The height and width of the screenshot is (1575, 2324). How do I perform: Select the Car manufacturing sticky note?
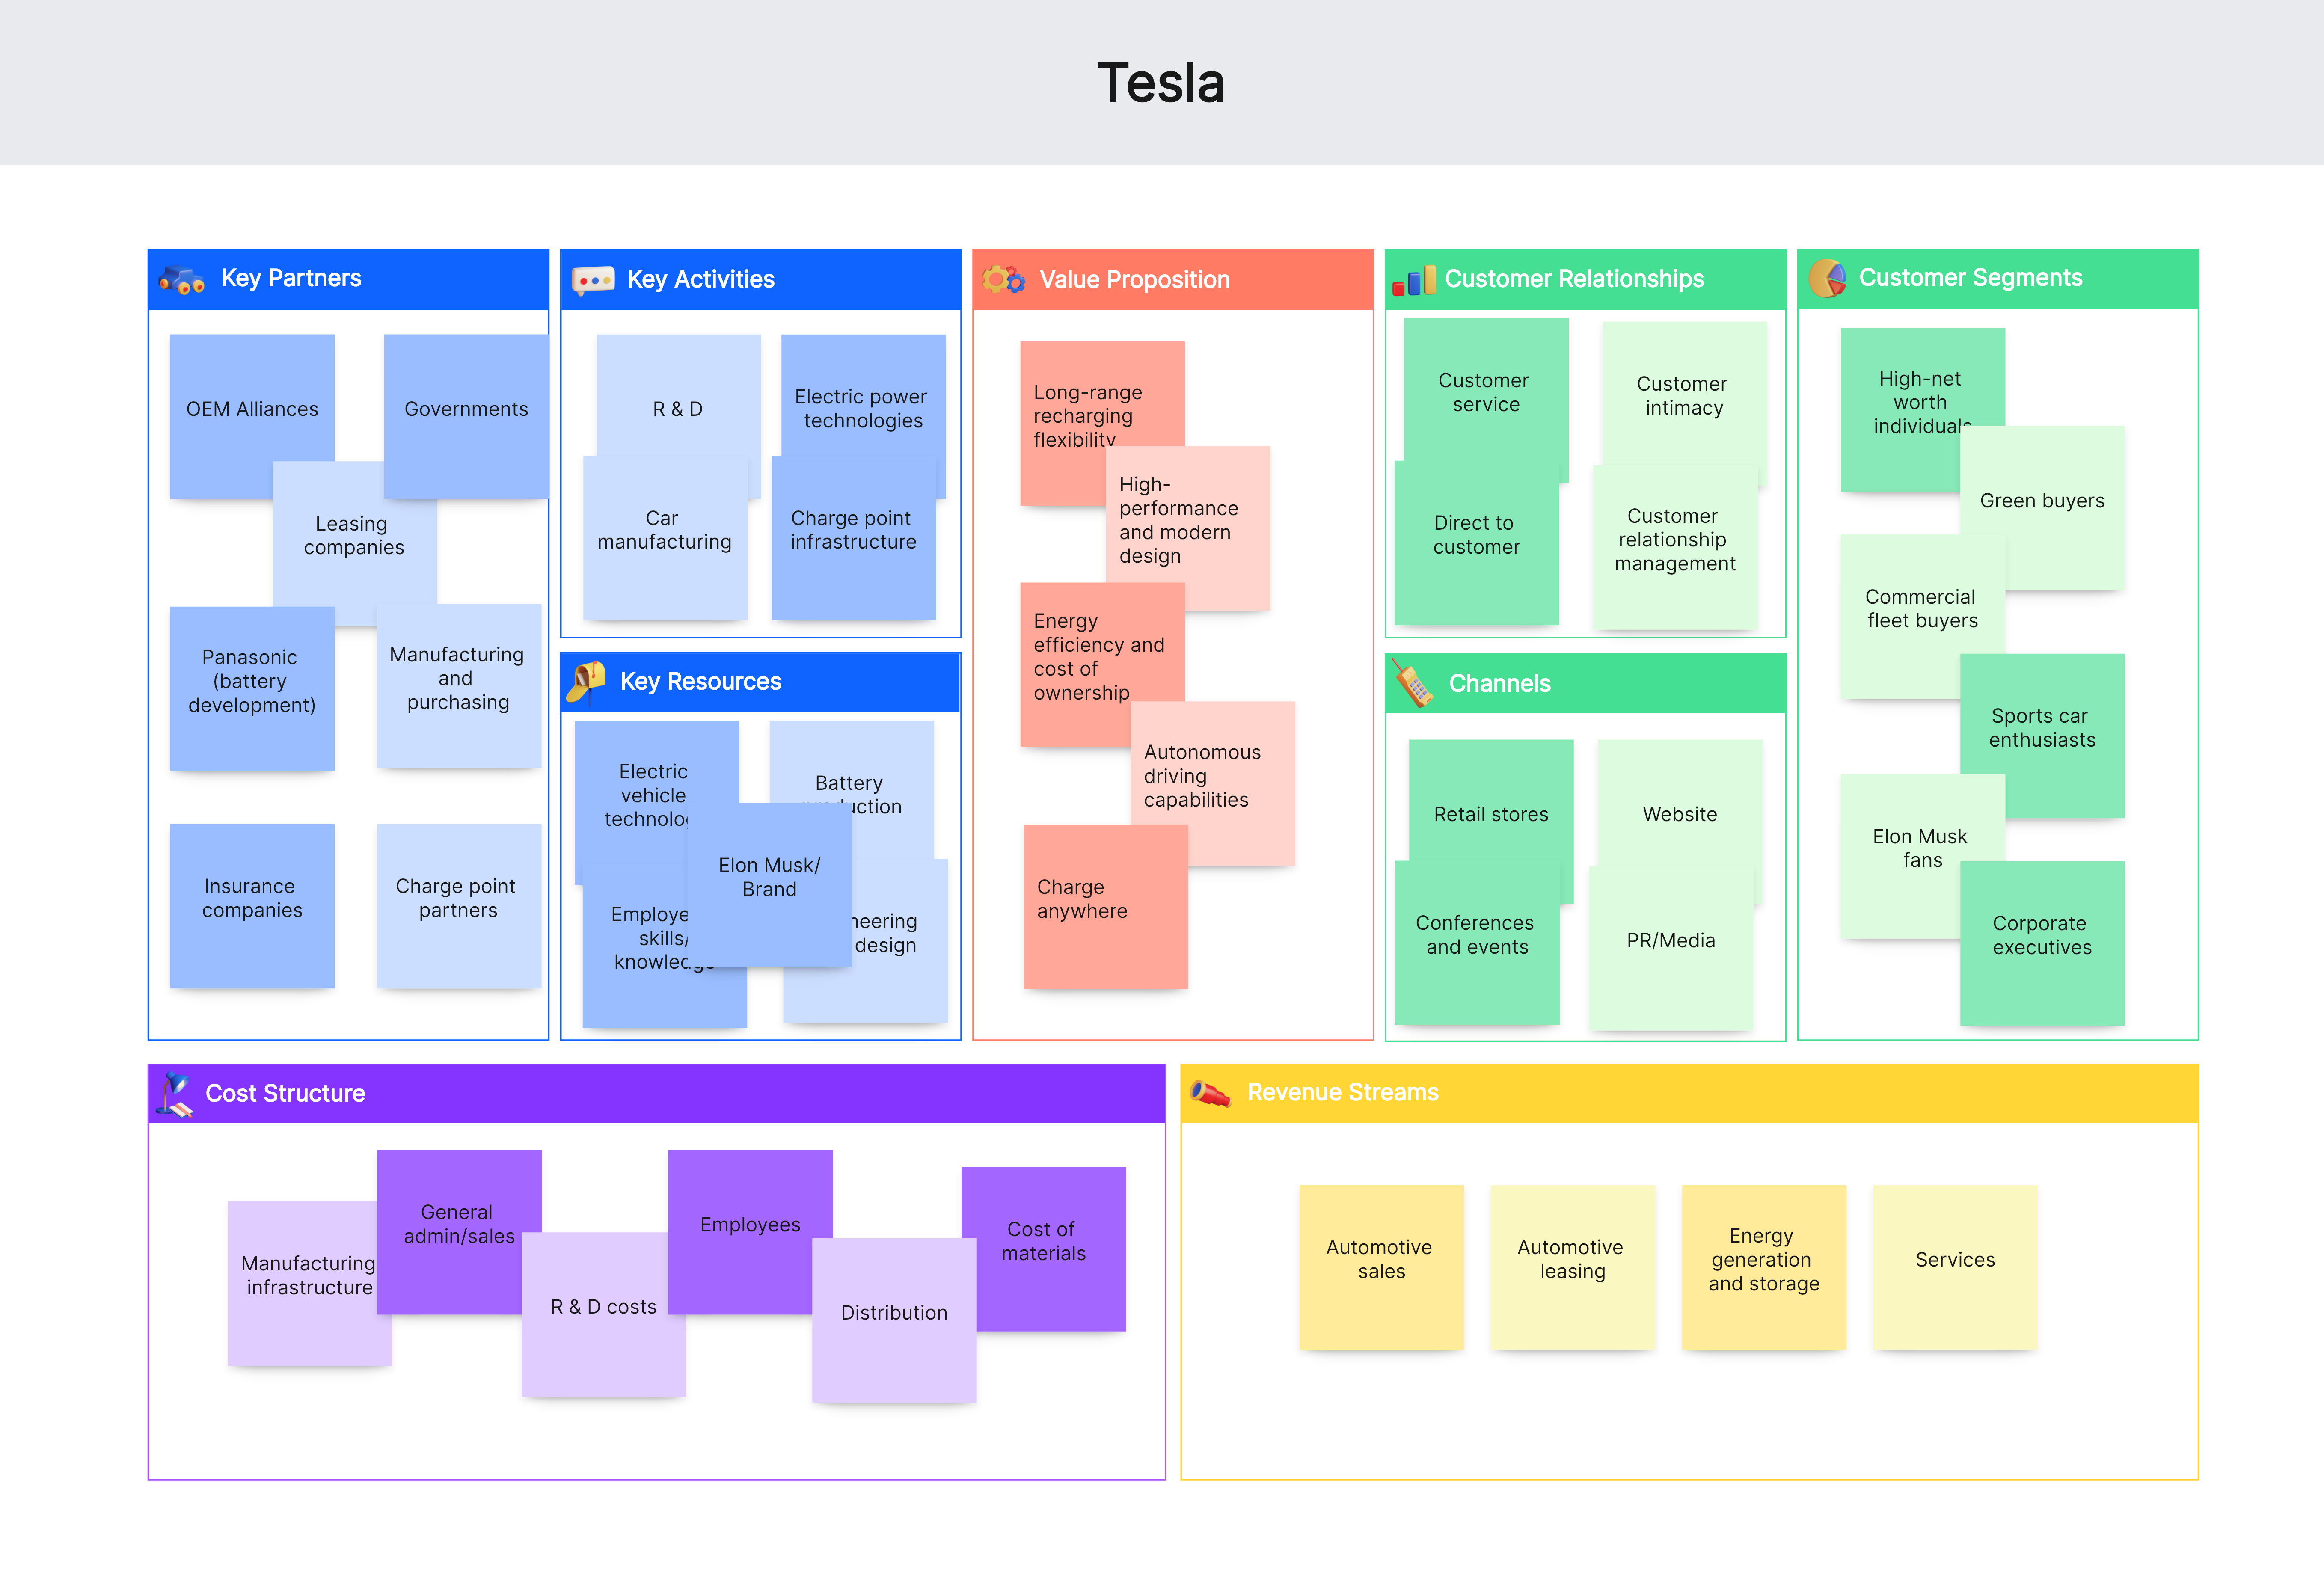point(665,538)
